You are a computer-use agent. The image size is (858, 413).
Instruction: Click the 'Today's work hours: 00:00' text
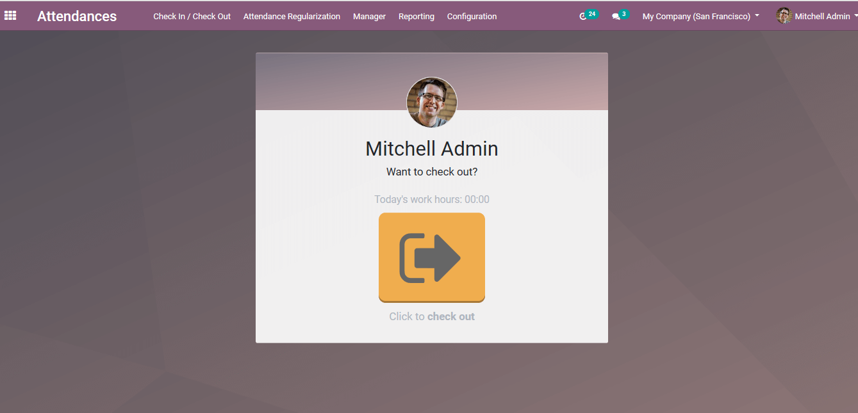pos(432,199)
